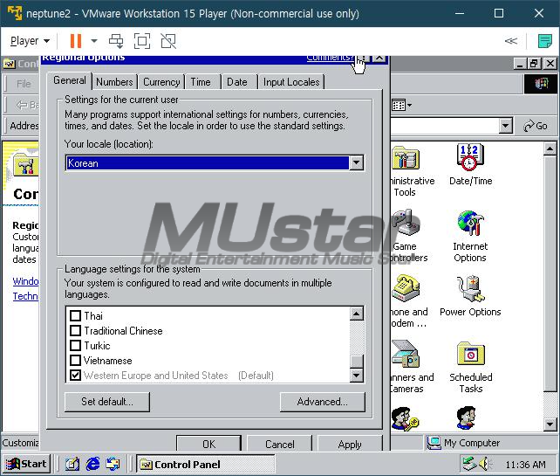Open Internet Options icon in Control Panel
The width and height of the screenshot is (560, 476).
coord(470,224)
